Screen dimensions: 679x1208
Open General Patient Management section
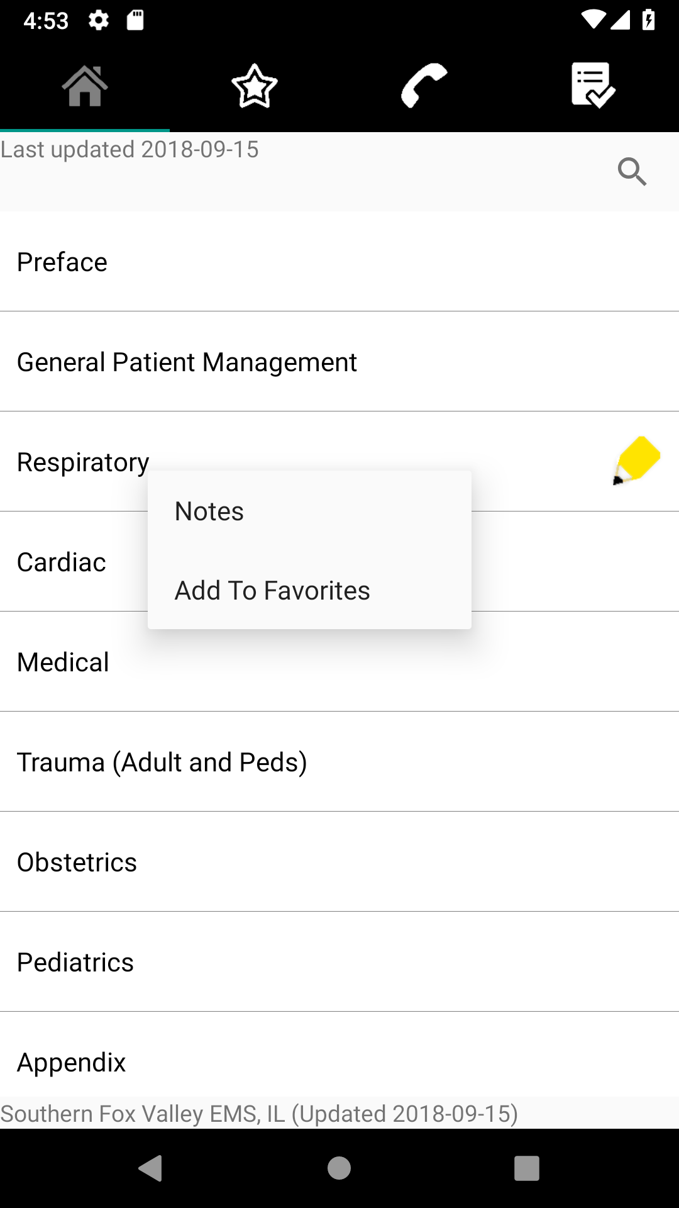click(339, 362)
